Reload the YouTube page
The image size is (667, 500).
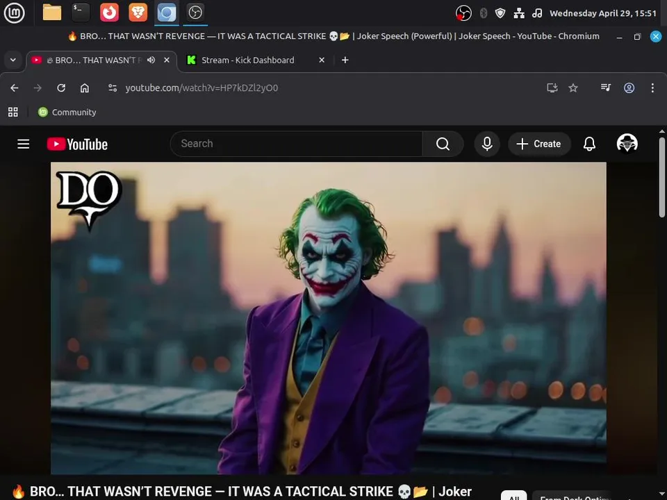pos(61,88)
